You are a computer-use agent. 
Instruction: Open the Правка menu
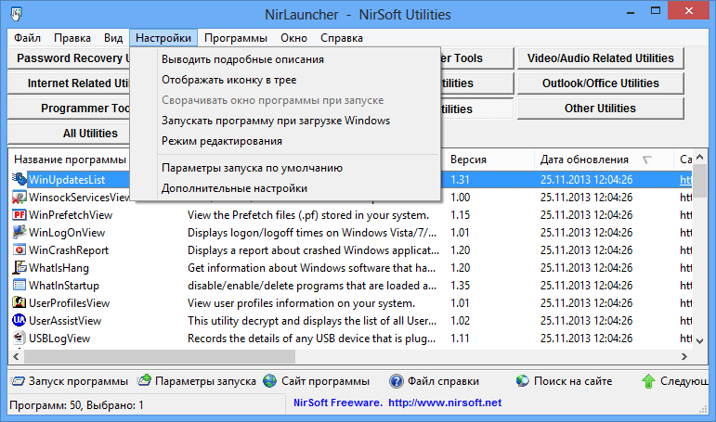click(x=72, y=38)
